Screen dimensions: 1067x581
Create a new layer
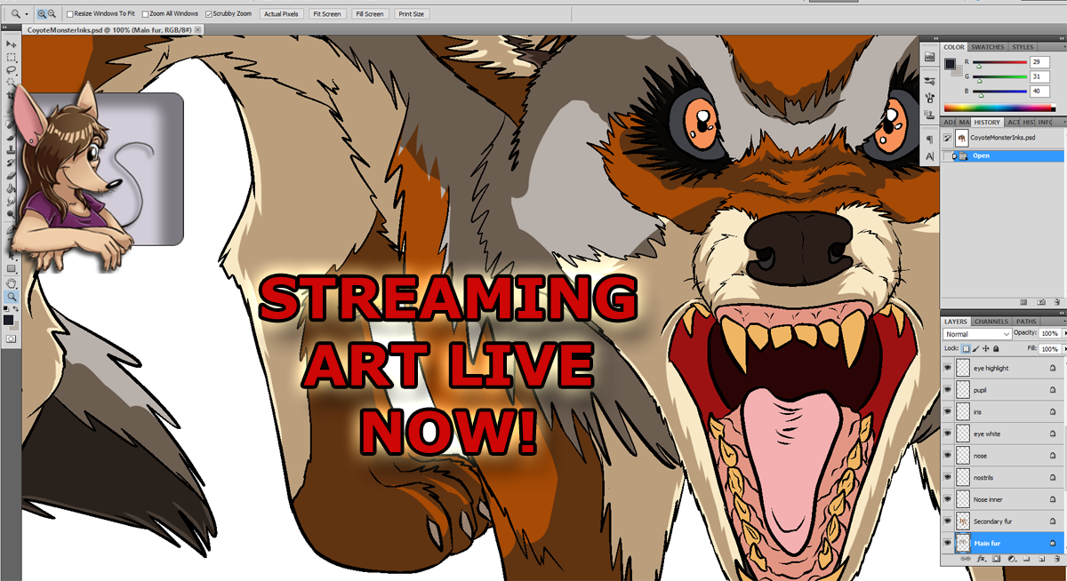click(x=1042, y=559)
